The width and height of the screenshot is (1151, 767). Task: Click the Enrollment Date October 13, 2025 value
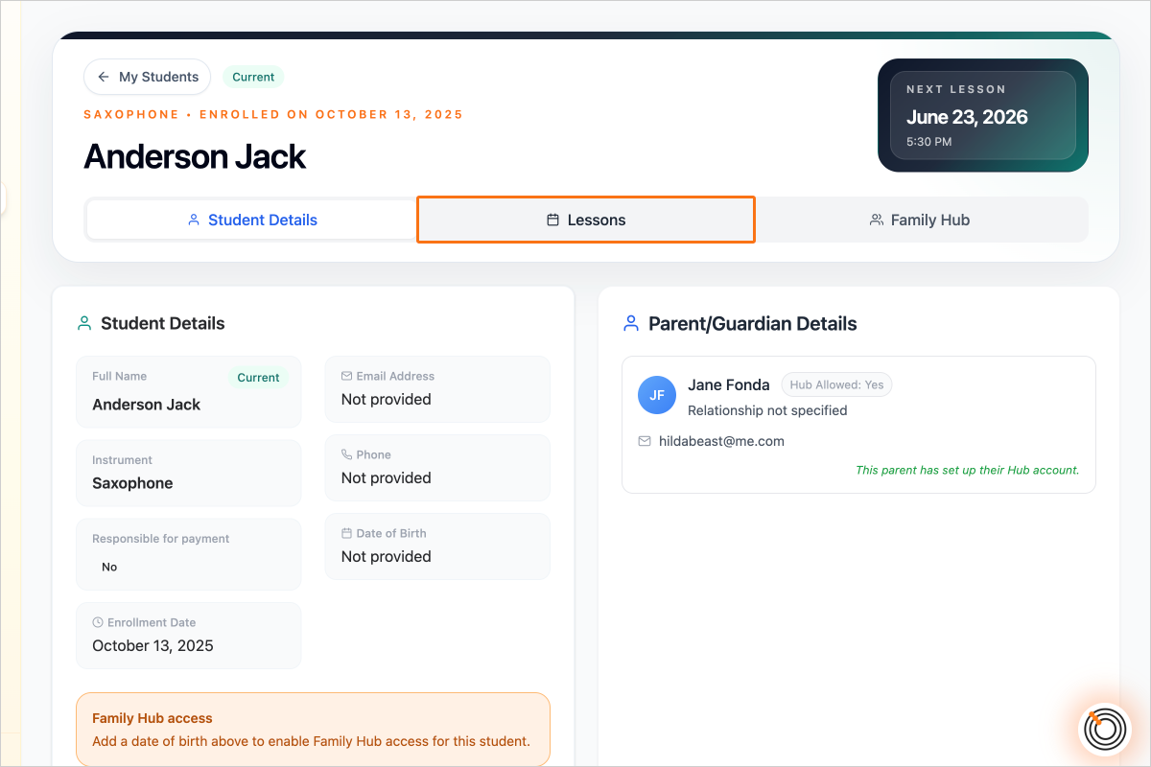click(153, 645)
